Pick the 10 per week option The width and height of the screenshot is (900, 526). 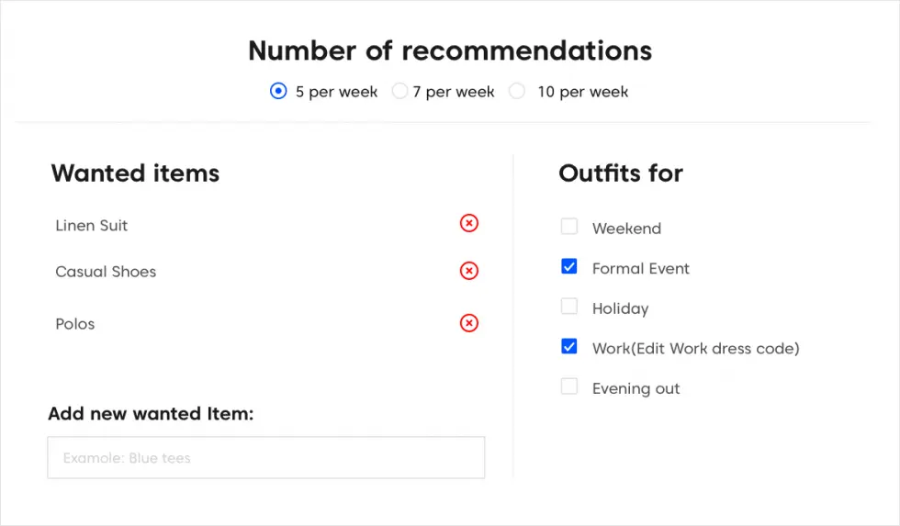coord(517,91)
